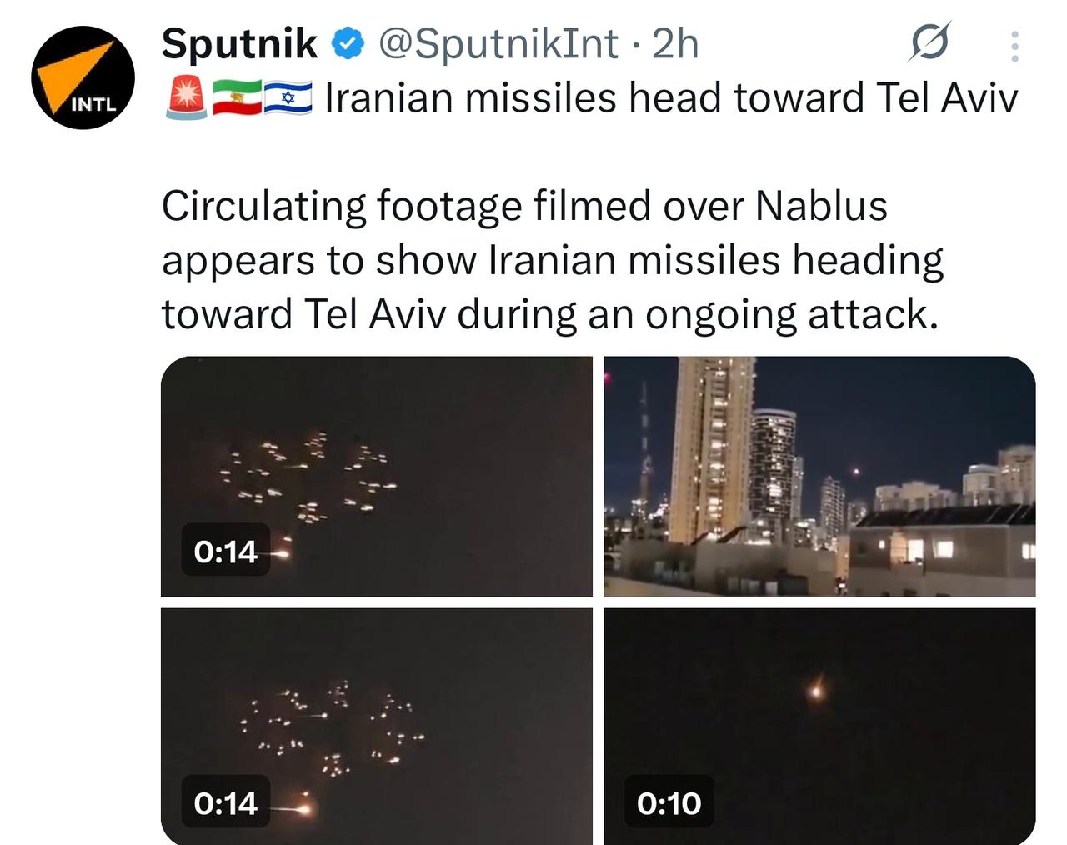Open Sputnik's profile picture avatar
Viewport: 1067px width, 845px height.
click(83, 77)
